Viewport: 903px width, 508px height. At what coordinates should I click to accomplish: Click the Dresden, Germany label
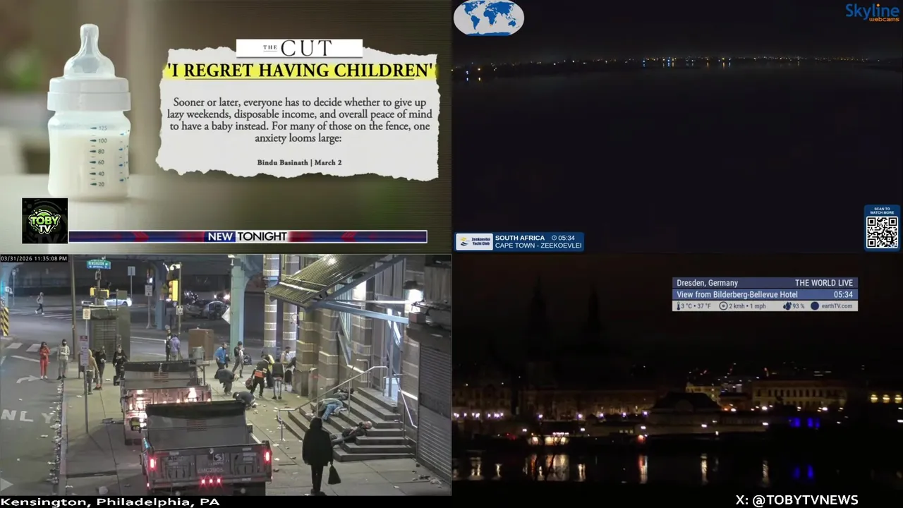tap(707, 283)
